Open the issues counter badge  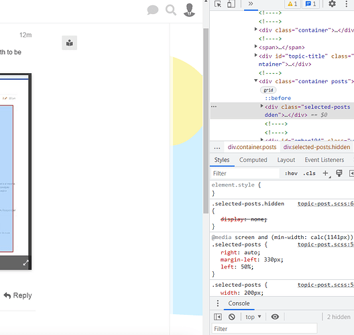point(310,4)
